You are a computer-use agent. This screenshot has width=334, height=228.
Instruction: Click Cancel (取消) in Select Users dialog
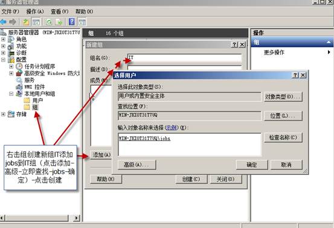point(286,165)
